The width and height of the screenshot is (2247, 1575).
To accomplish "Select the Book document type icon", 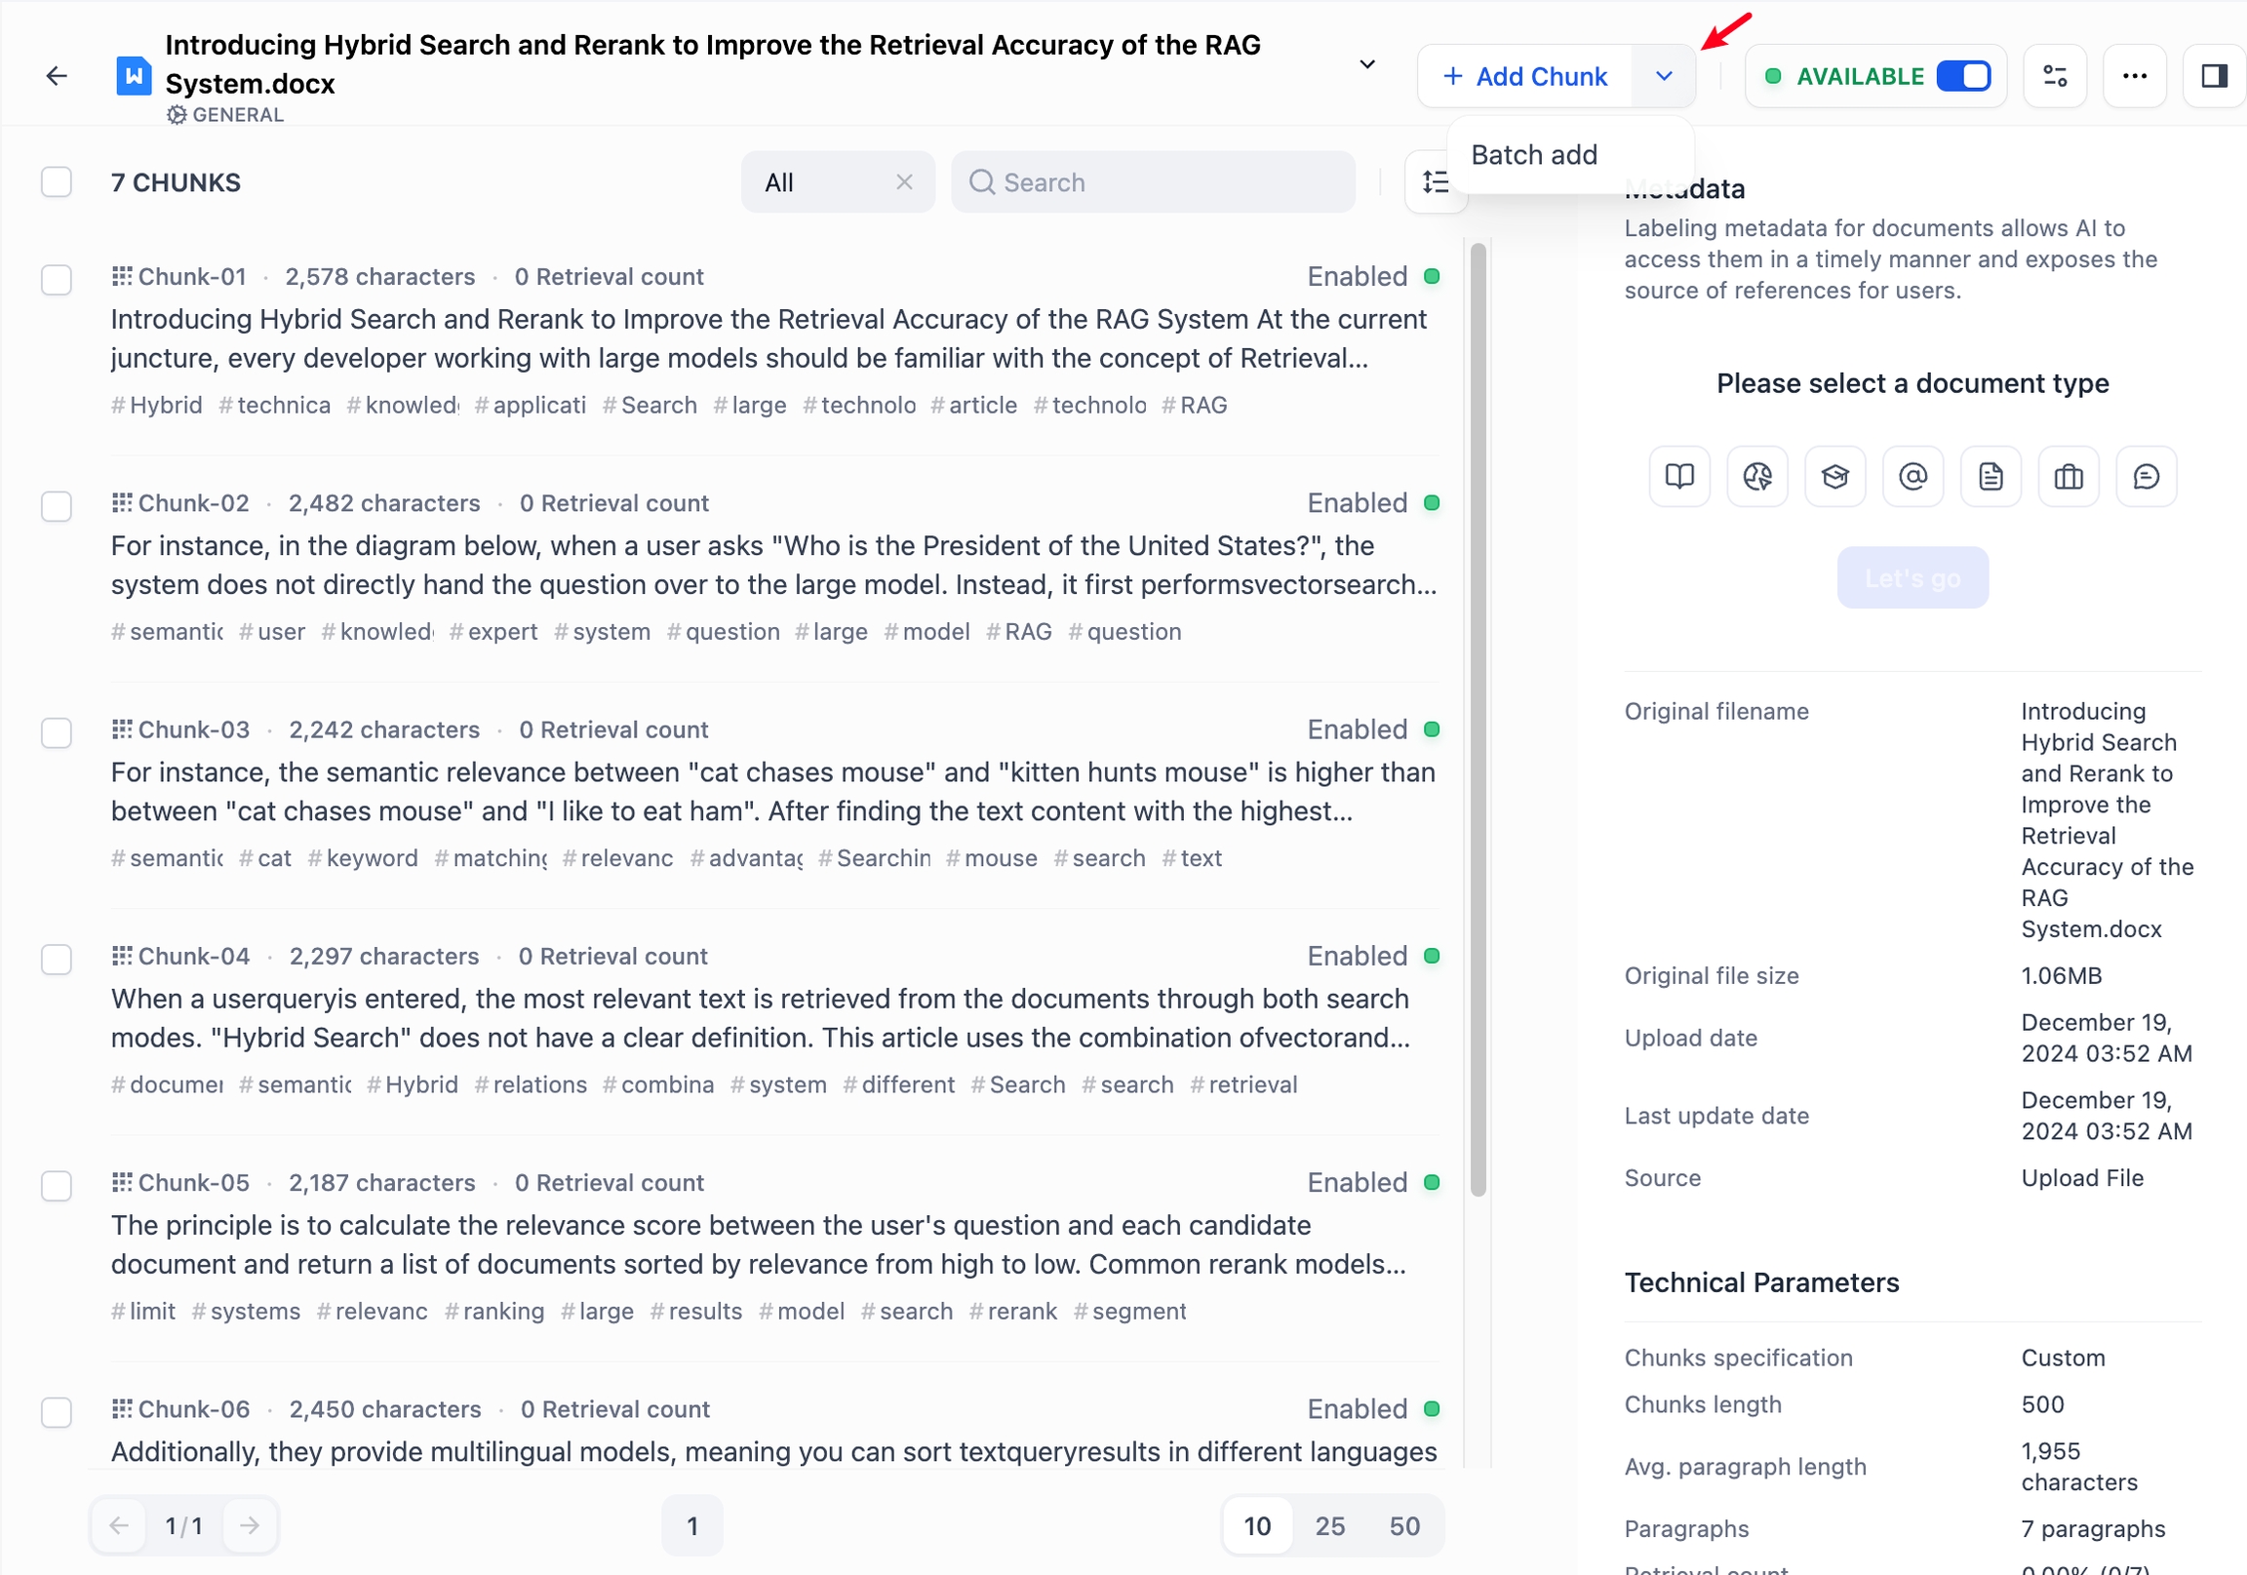I will pos(1679,477).
